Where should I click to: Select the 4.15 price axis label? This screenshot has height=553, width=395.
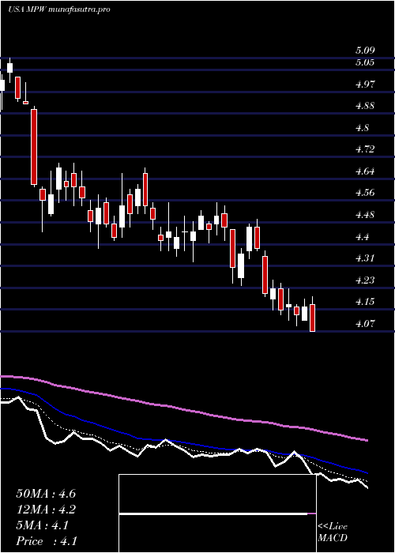365,302
